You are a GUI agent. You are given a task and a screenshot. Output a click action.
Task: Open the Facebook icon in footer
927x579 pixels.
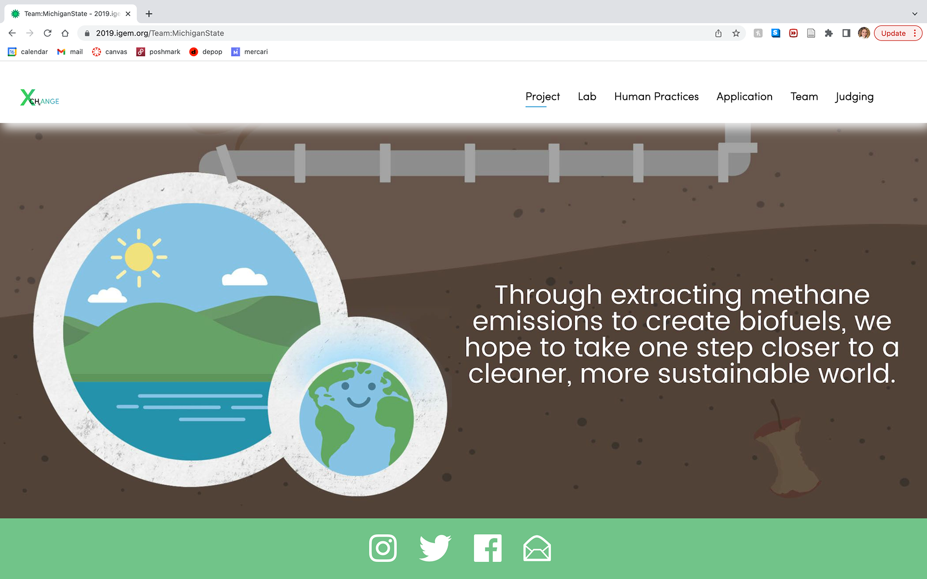click(x=488, y=548)
